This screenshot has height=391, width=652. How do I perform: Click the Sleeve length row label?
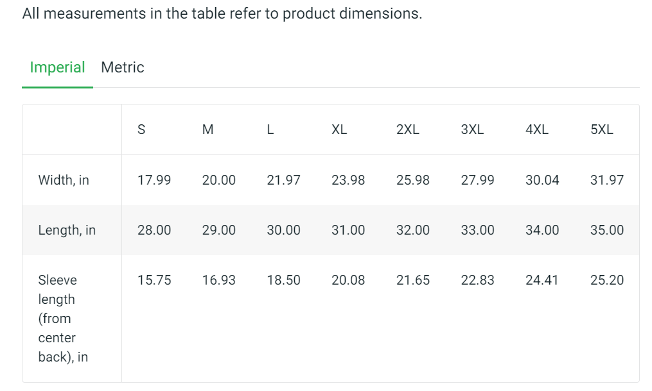coord(63,319)
